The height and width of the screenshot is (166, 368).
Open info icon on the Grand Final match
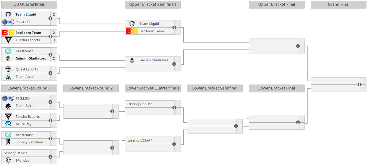point(359,85)
